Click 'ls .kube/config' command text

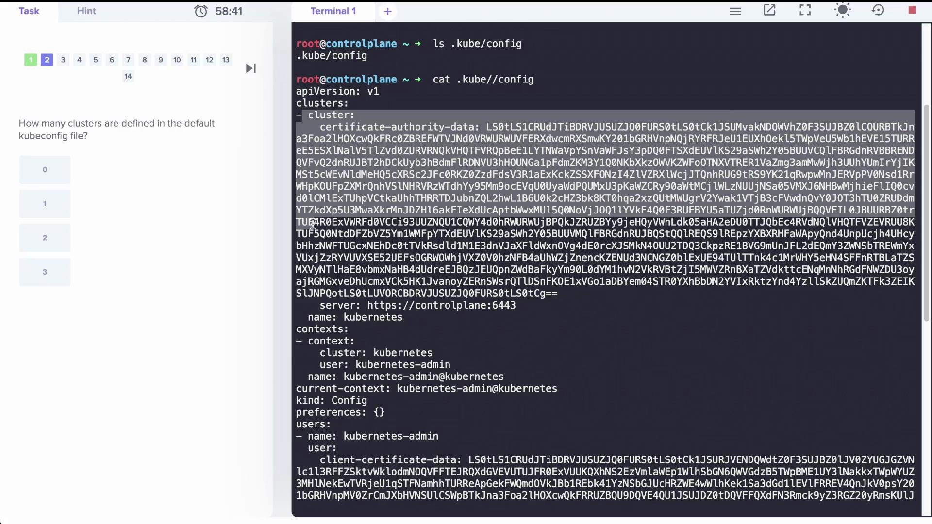pos(477,44)
